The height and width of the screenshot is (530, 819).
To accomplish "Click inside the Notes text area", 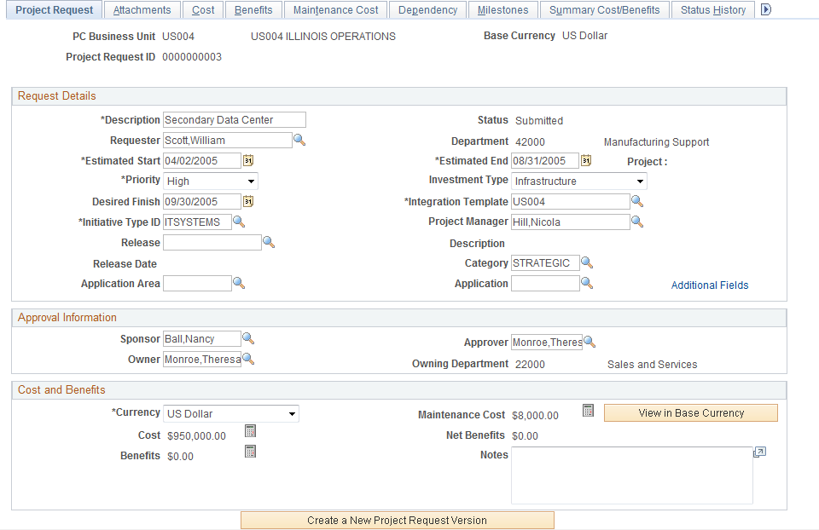I will (632, 475).
